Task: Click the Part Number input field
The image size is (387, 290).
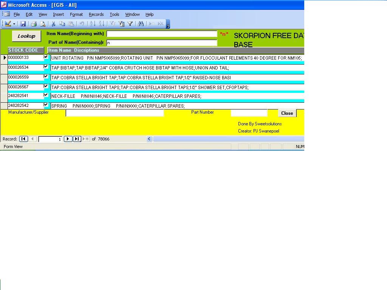Action: [x=249, y=113]
